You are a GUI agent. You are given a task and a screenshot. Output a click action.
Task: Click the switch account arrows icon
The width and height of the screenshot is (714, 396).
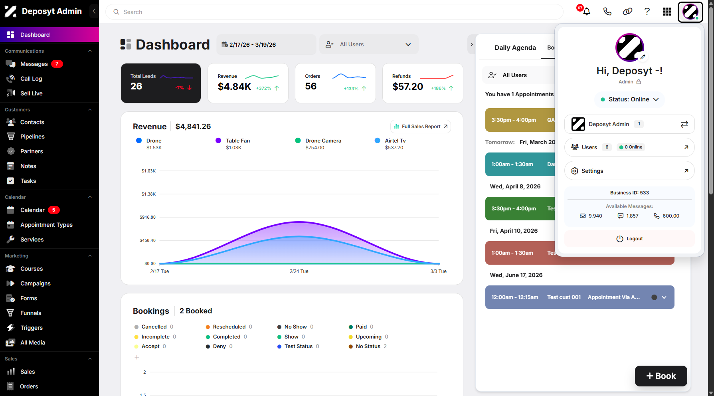tap(684, 124)
